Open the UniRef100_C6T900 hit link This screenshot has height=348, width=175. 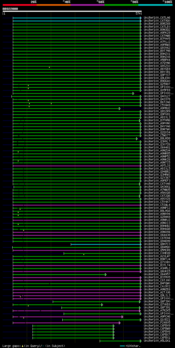click(x=157, y=21)
